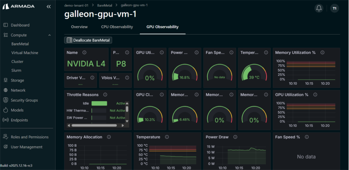Viewport: 349px width, 170px height.
Task: Open the notifications bell
Action: click(x=319, y=8)
